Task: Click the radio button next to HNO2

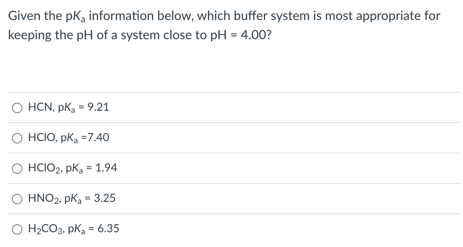Action: 17,199
